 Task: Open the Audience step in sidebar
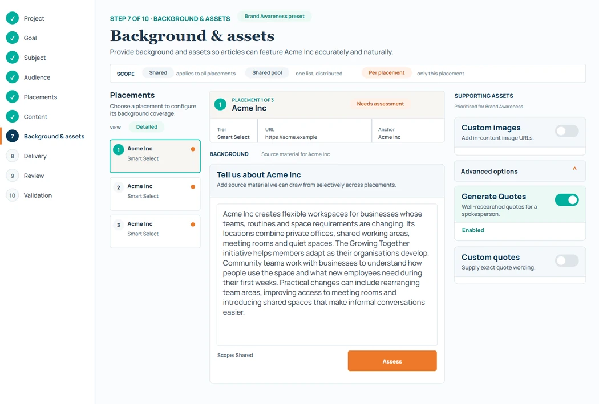click(37, 77)
